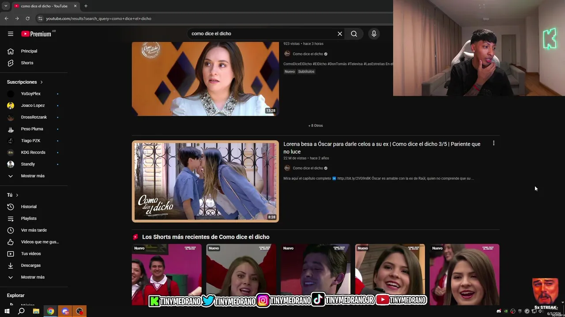Open OBS Studio from taskbar

click(79, 311)
